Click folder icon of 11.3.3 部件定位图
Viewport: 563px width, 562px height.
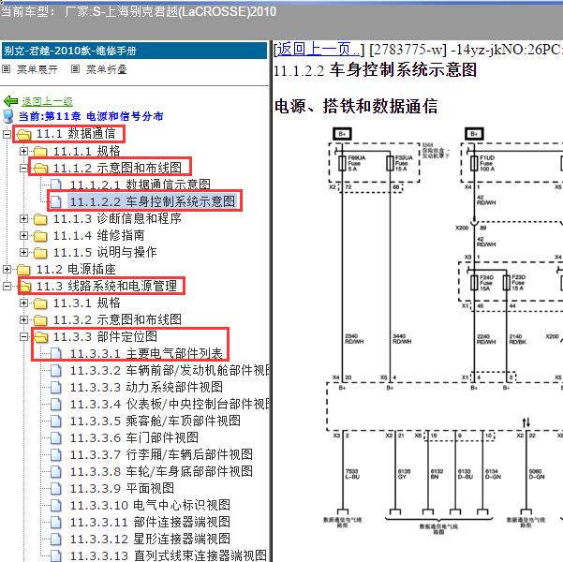40,337
